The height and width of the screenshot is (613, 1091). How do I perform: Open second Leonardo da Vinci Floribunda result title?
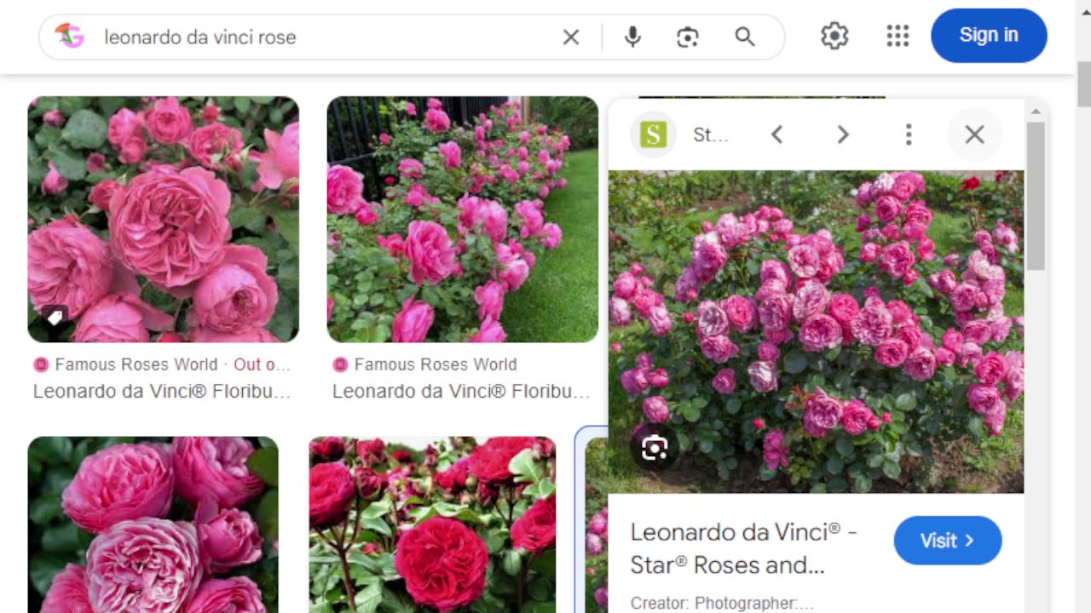(x=461, y=392)
